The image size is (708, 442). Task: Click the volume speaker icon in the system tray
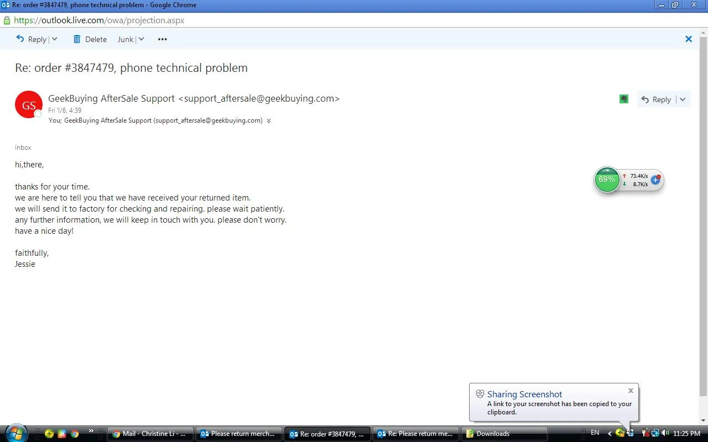pyautogui.click(x=665, y=433)
